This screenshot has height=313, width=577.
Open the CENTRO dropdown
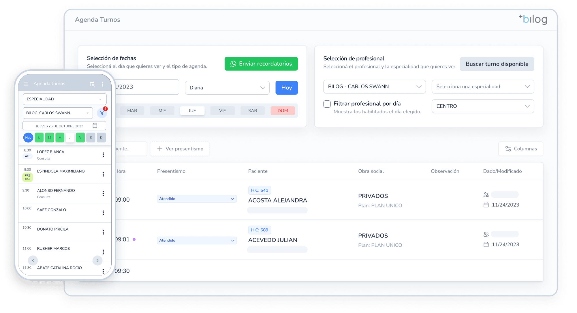tap(483, 106)
